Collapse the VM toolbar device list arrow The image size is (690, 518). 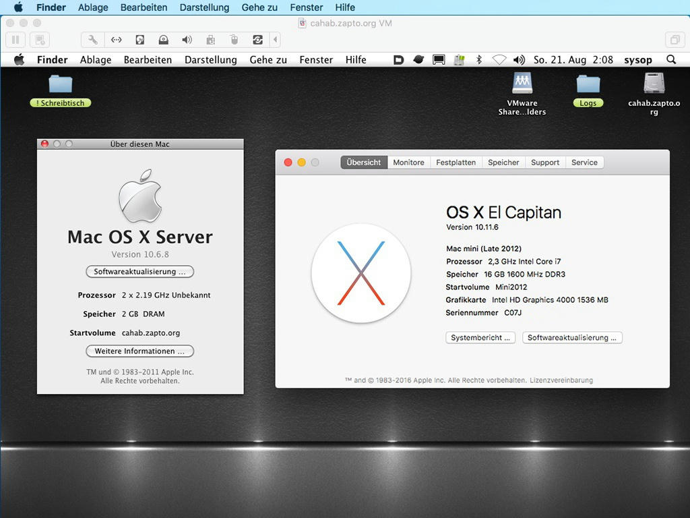276,40
